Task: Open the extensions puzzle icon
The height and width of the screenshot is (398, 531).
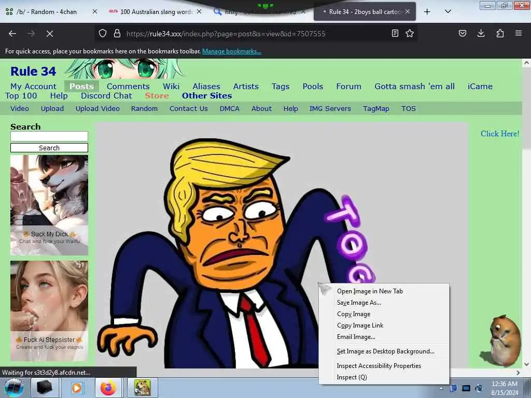Action: 500,33
